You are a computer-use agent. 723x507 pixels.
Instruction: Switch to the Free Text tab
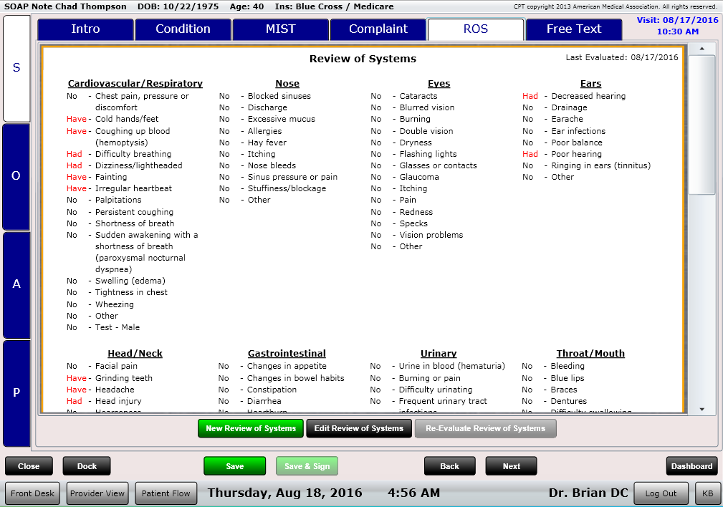pos(573,29)
